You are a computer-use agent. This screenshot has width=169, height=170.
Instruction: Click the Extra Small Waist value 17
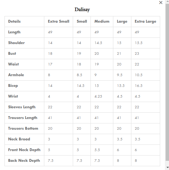[50, 64]
